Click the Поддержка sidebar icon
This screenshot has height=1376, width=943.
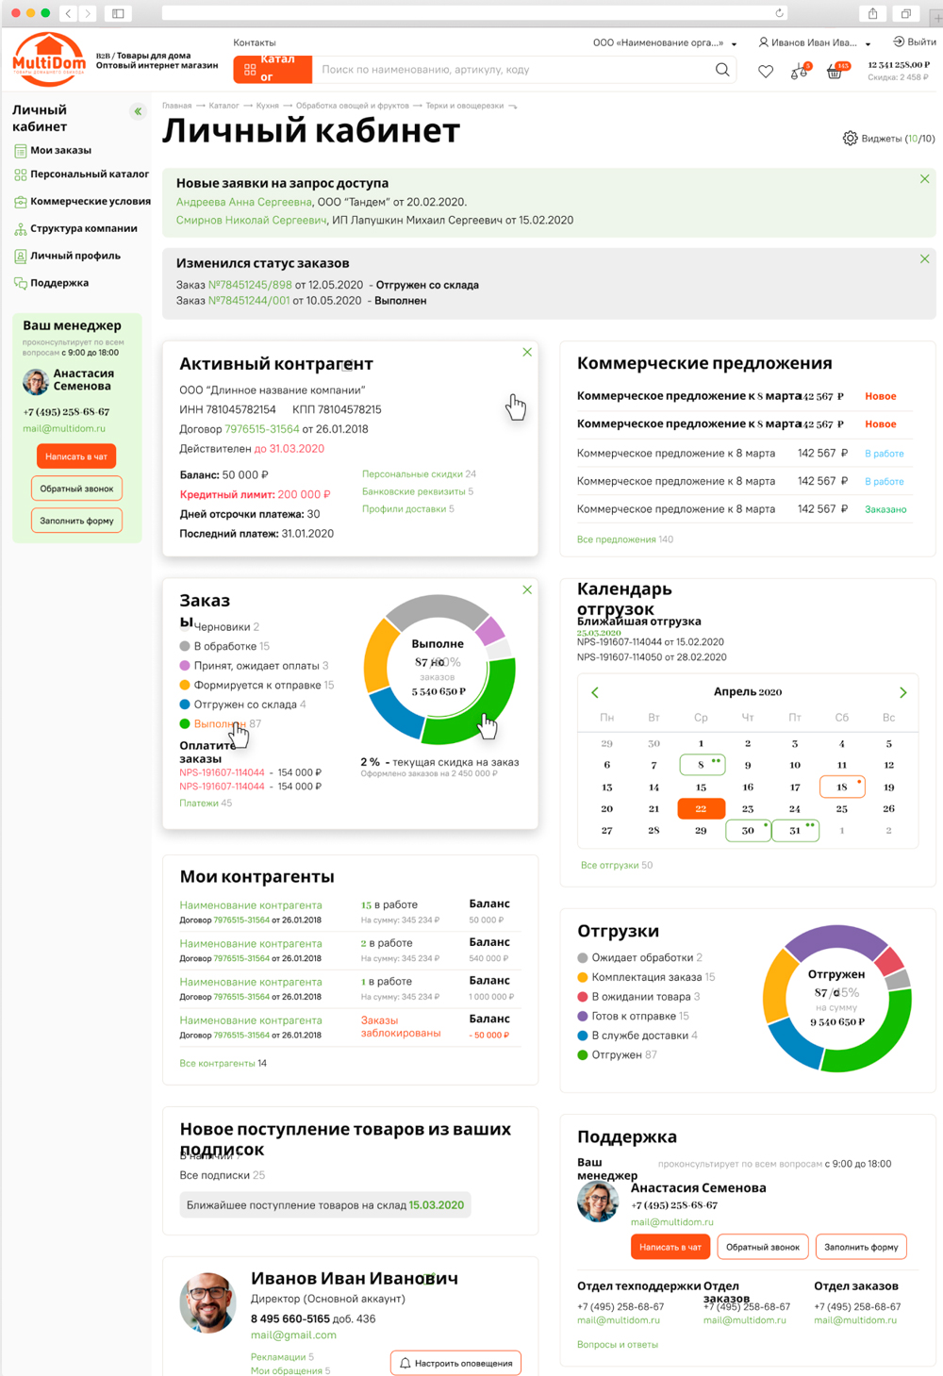[20, 283]
